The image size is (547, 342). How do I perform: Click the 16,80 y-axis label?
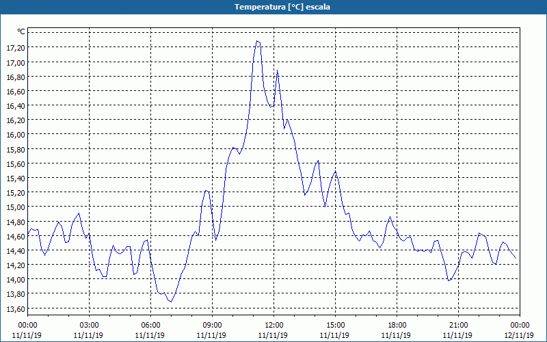[16, 77]
